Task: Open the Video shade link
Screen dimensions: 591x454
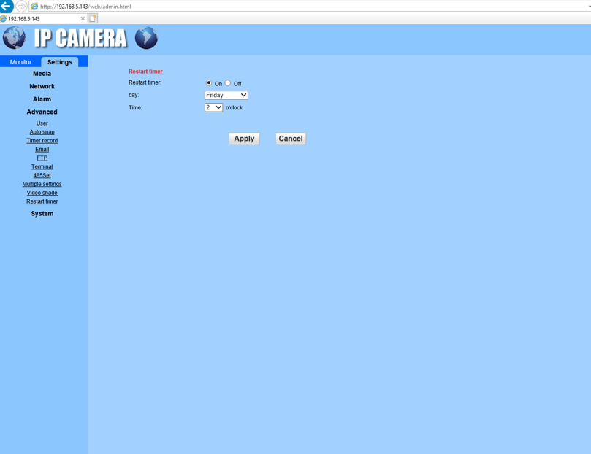Action: pos(42,193)
